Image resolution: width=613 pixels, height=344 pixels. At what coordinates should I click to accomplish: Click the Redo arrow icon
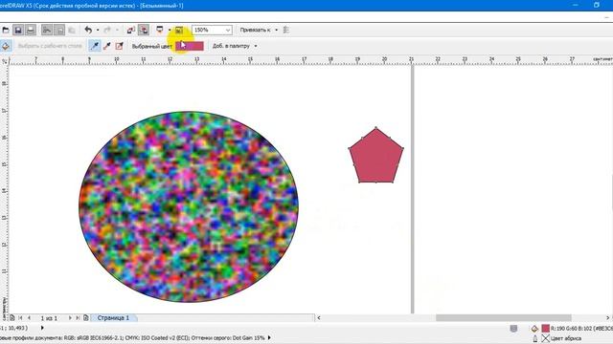click(107, 30)
